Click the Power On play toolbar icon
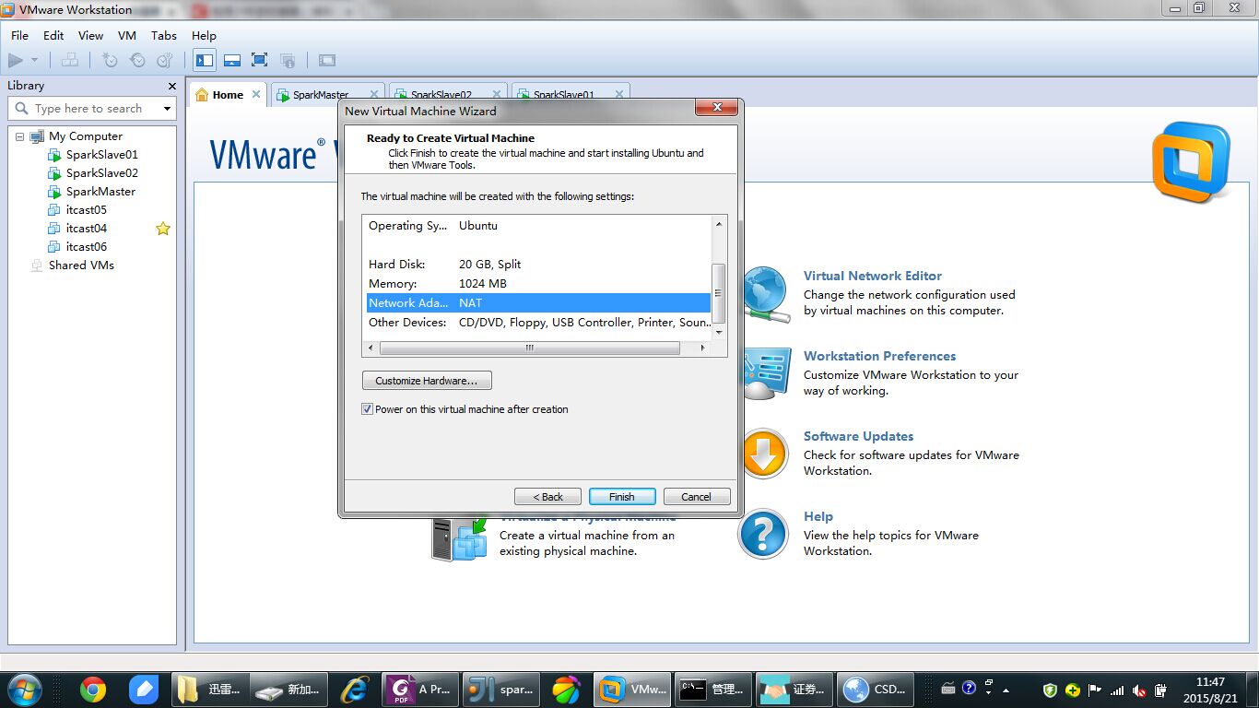Image resolution: width=1259 pixels, height=708 pixels. [16, 60]
